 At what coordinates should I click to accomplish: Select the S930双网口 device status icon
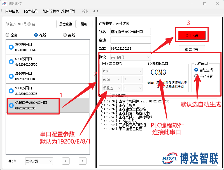(x=11, y=91)
